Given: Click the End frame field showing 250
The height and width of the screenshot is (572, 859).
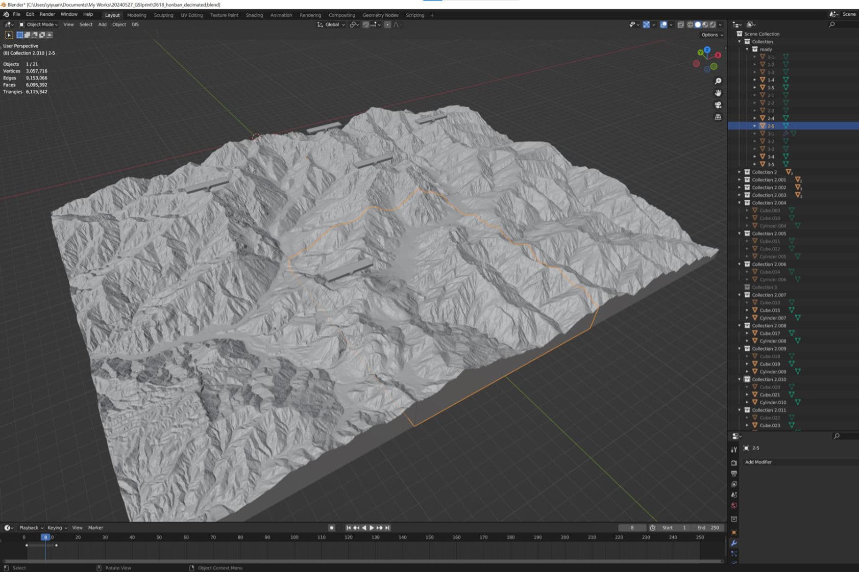Looking at the screenshot, I should pyautogui.click(x=708, y=528).
